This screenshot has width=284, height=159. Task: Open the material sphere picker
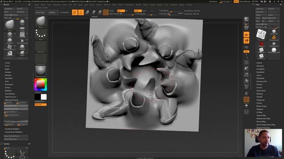[40, 72]
